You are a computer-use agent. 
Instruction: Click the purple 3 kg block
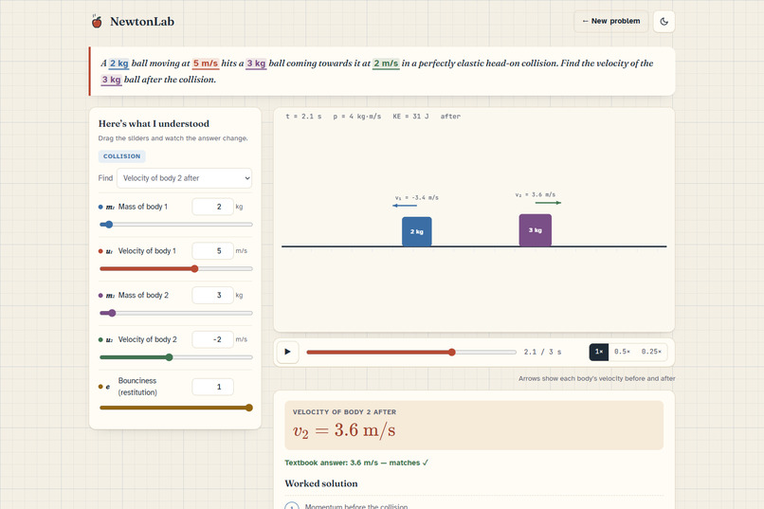coord(535,230)
